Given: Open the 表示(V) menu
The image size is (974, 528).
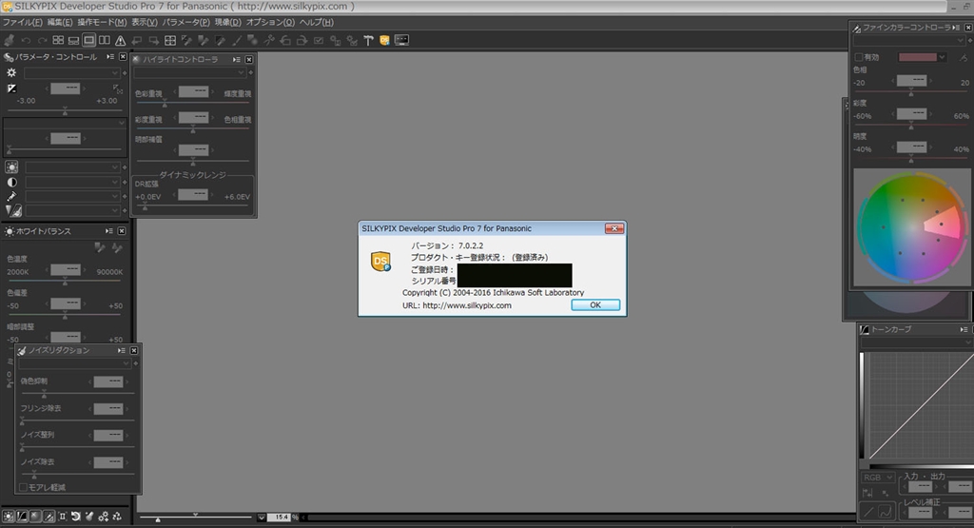Looking at the screenshot, I should pos(145,23).
